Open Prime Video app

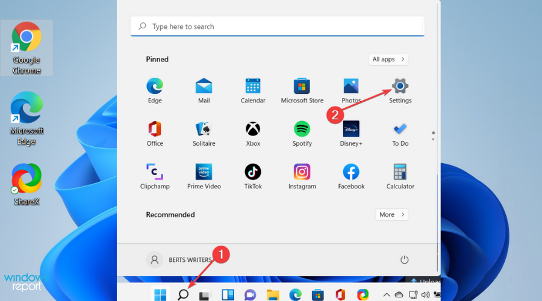pos(204,176)
